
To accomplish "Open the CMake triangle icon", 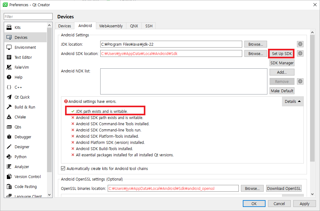I will pyautogui.click(x=9, y=117).
